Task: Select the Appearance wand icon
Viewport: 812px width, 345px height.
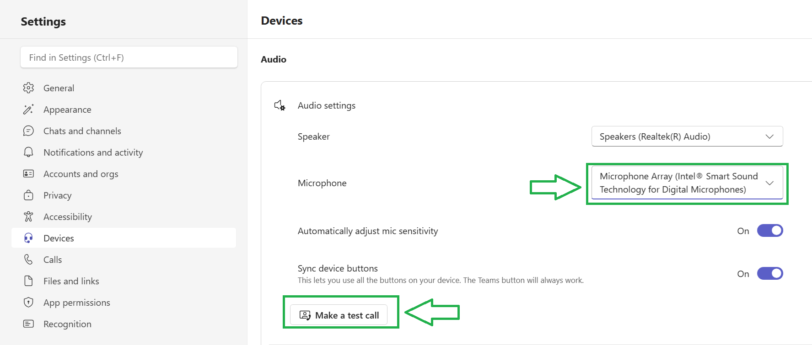Action: pos(28,109)
